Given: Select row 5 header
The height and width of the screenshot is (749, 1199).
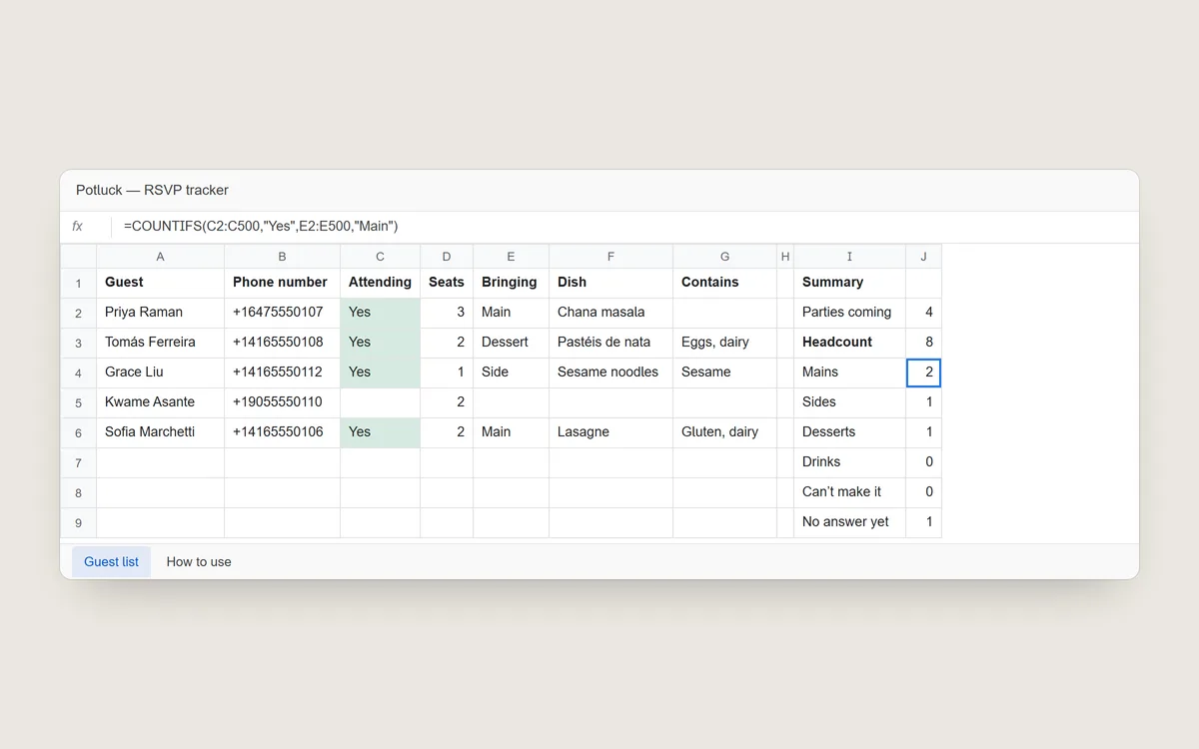Looking at the screenshot, I should 78,402.
